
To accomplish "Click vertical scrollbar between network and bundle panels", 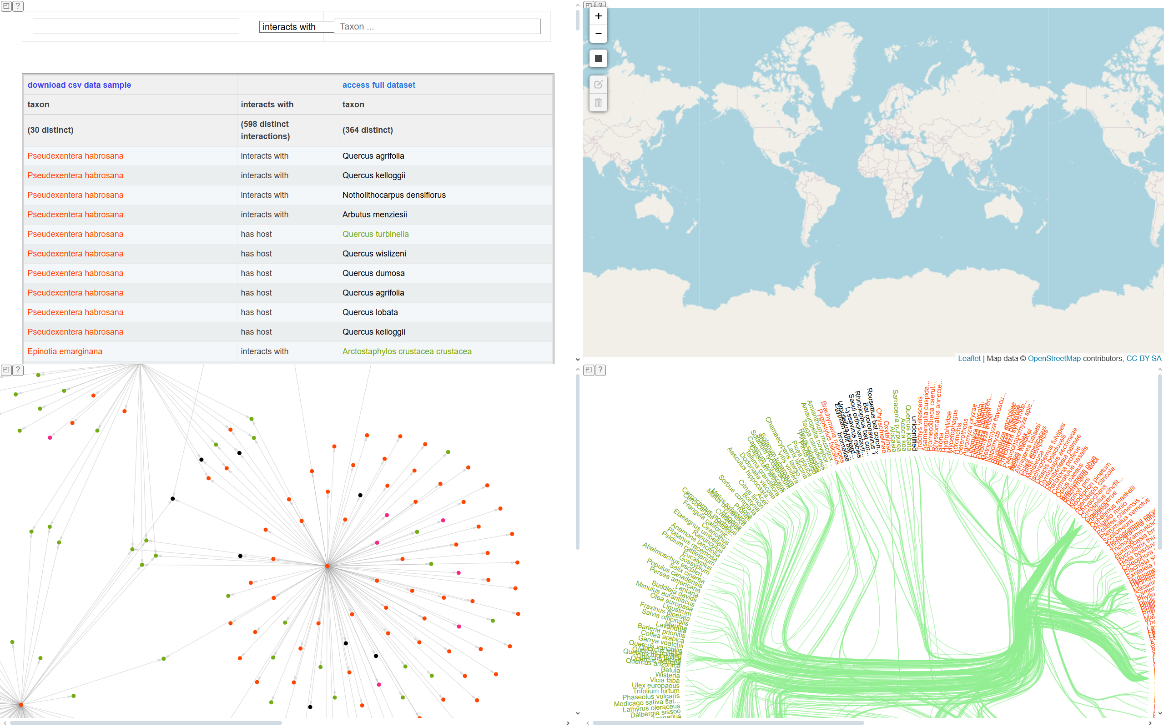I will coord(578,461).
